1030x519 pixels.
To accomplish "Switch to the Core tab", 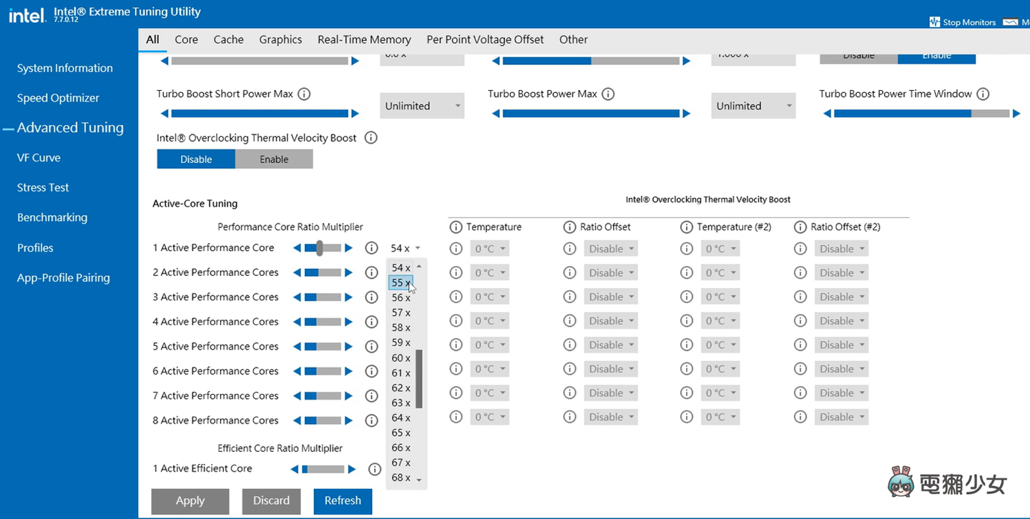I will click(x=186, y=39).
